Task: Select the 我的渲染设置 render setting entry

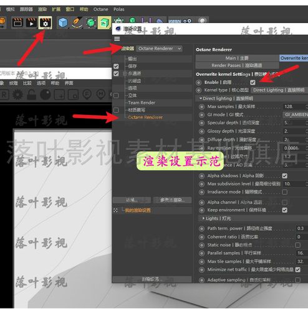Action: [138, 210]
